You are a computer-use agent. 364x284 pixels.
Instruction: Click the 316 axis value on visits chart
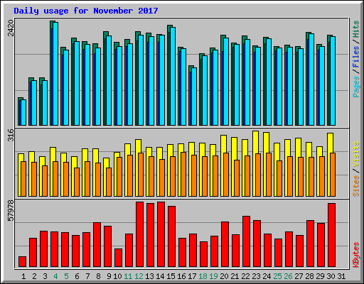[11, 135]
